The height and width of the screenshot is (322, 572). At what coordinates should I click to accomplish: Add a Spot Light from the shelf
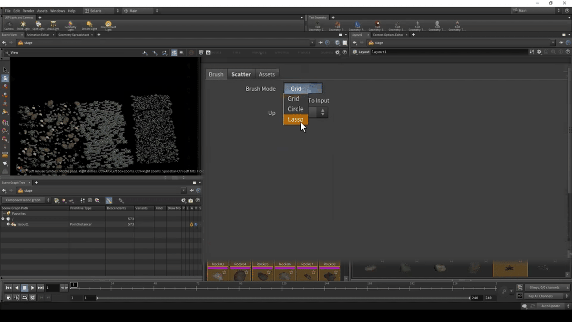click(38, 25)
